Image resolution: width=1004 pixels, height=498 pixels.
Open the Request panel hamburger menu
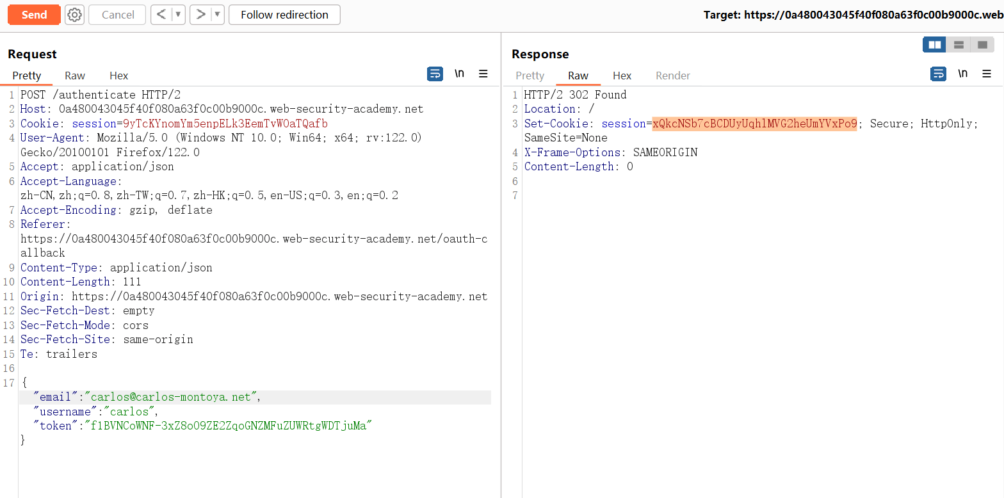pos(483,74)
